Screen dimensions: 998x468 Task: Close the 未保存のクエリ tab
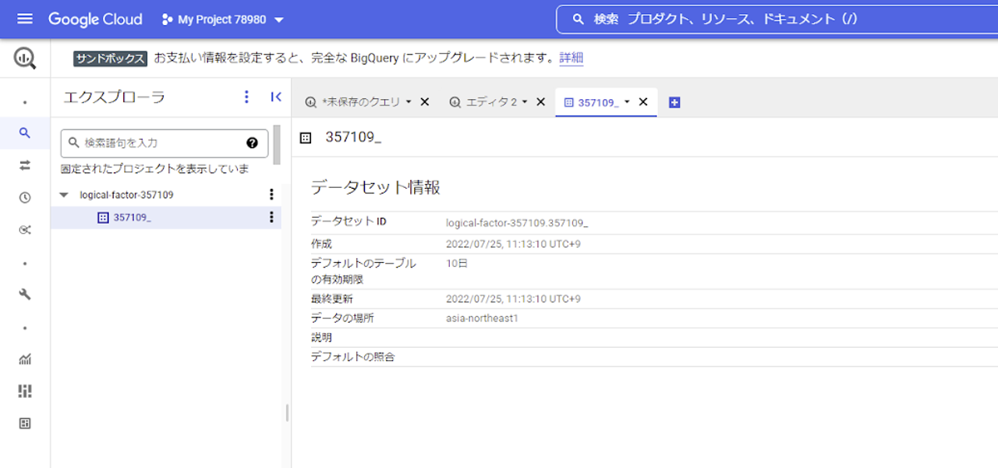coord(425,102)
